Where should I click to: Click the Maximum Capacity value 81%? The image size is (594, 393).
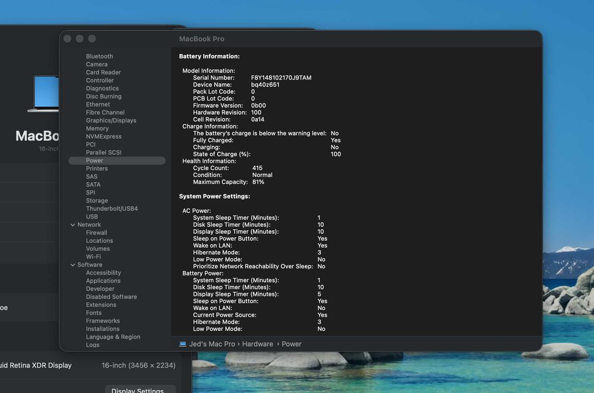(x=258, y=182)
